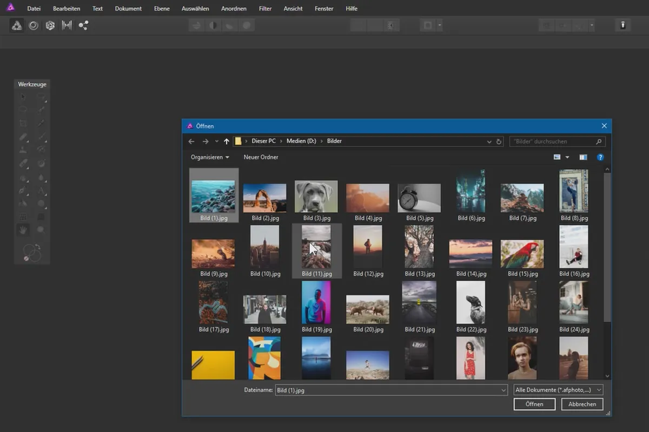
Task: Click the file name label Bild (7).jpg
Action: pyautogui.click(x=523, y=218)
